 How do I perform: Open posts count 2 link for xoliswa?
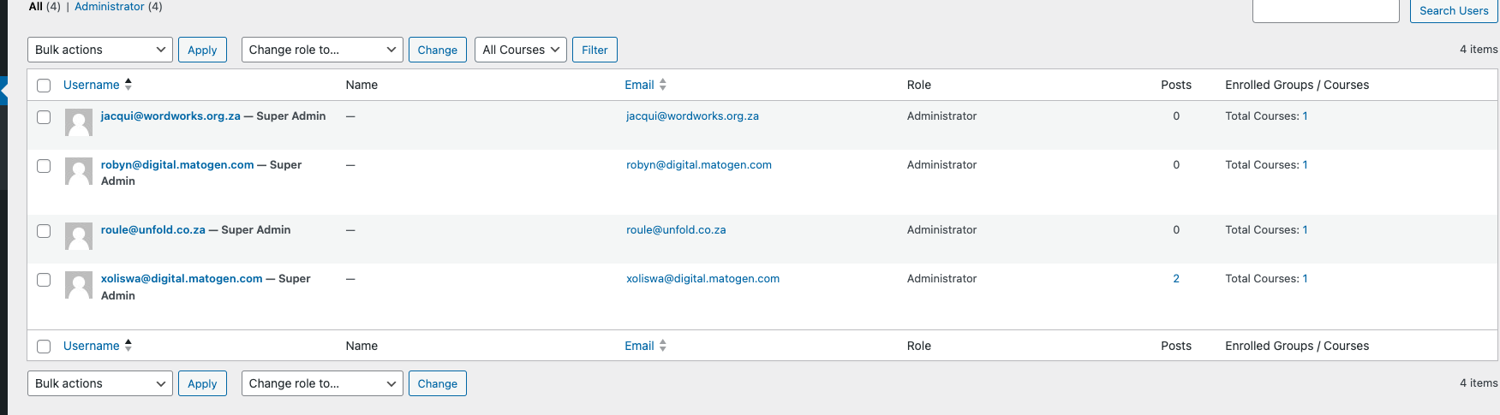click(x=1176, y=279)
